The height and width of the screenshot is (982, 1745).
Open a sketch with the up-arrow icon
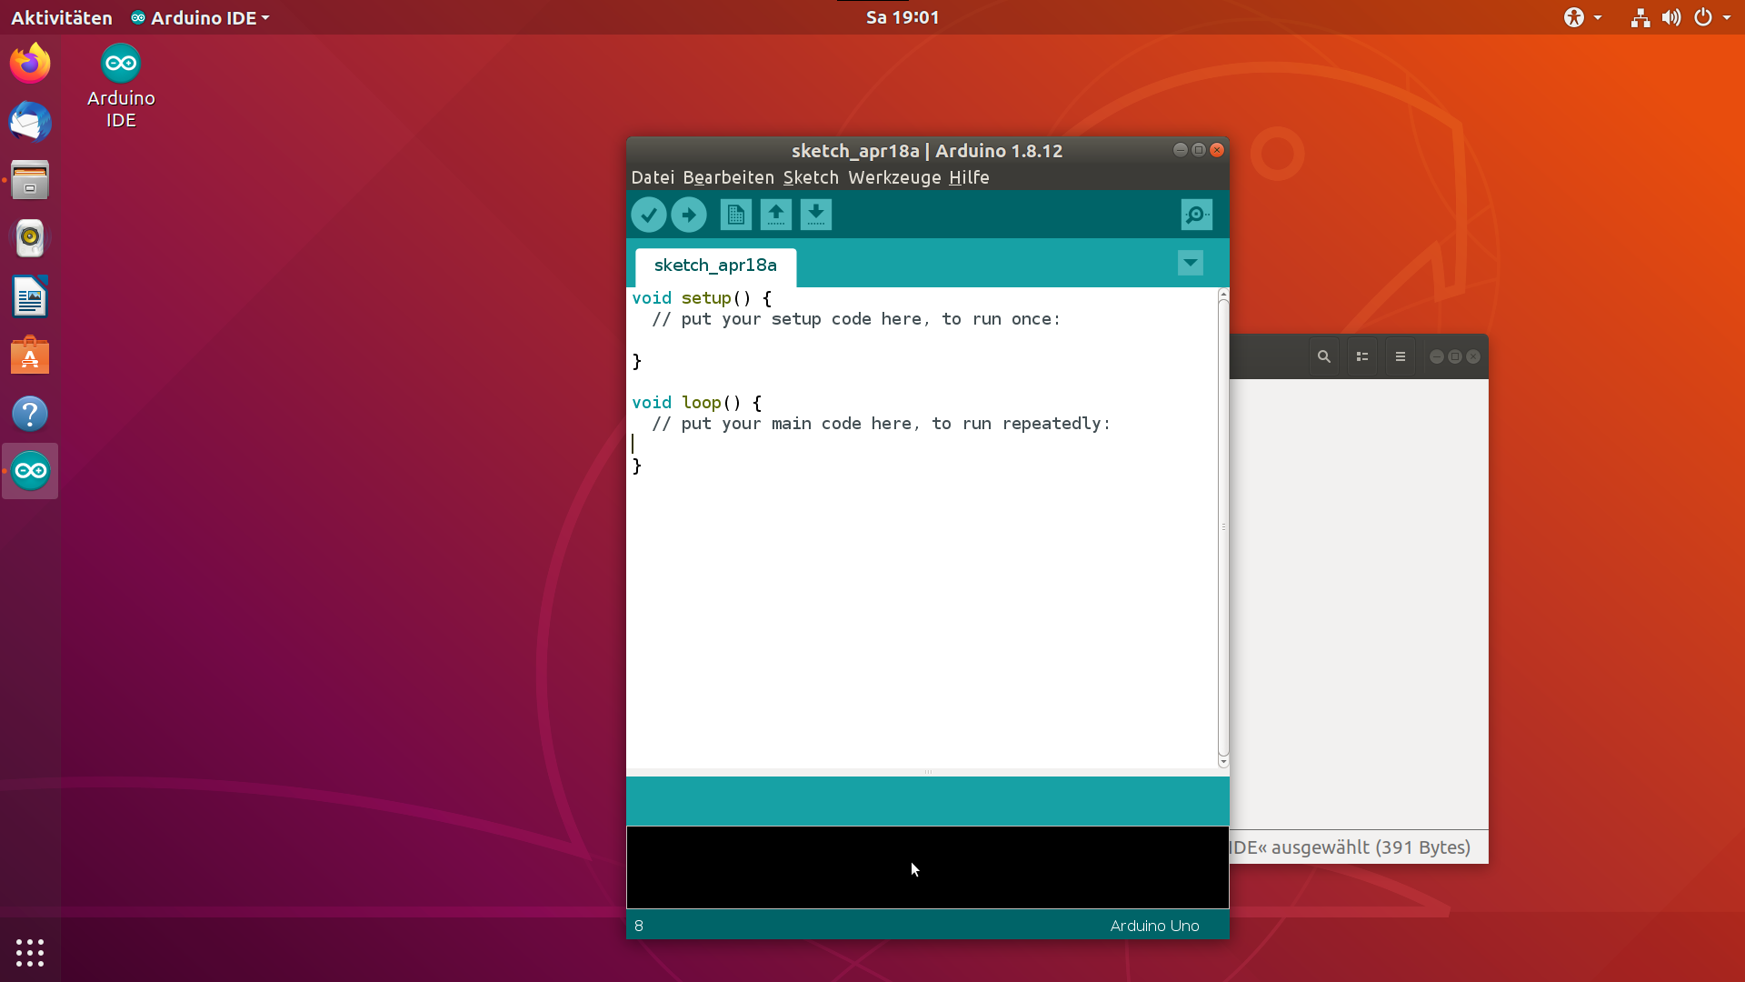776,215
